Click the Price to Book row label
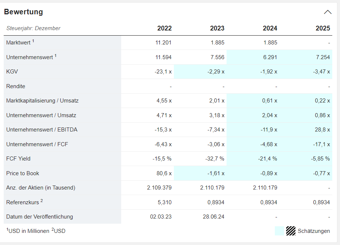This screenshot has width=340, height=245. coord(22,173)
